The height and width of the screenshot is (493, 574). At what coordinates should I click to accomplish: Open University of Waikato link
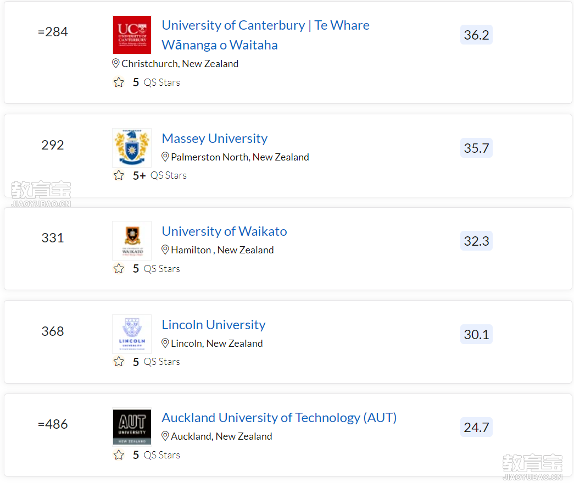[x=225, y=231]
